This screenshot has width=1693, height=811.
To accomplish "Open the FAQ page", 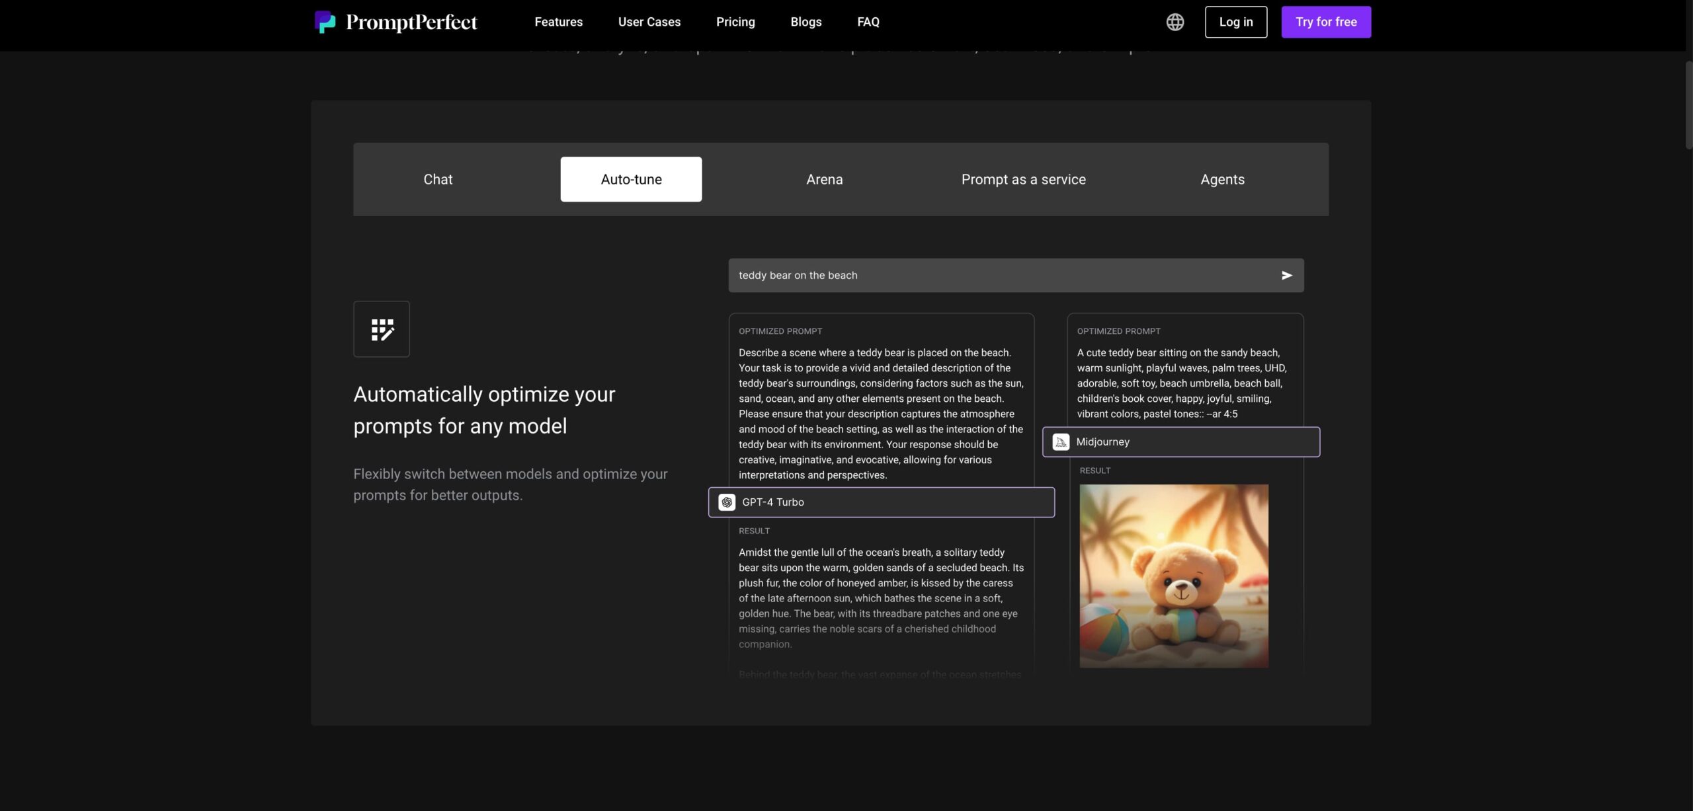I will [868, 21].
